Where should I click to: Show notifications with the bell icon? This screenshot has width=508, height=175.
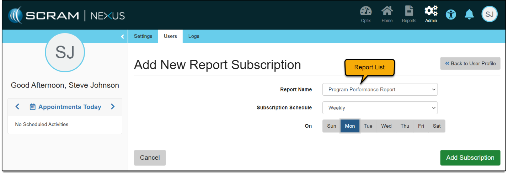pyautogui.click(x=469, y=14)
